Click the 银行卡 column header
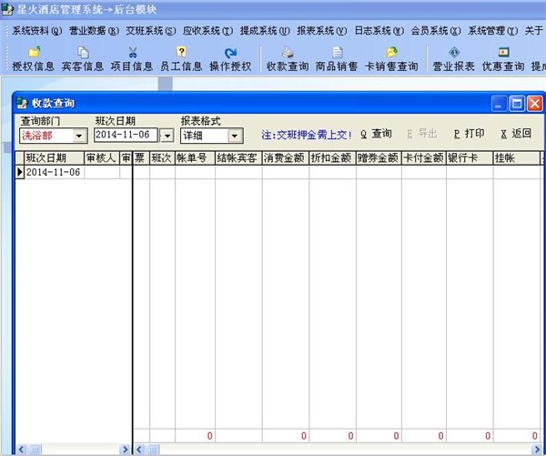 470,158
